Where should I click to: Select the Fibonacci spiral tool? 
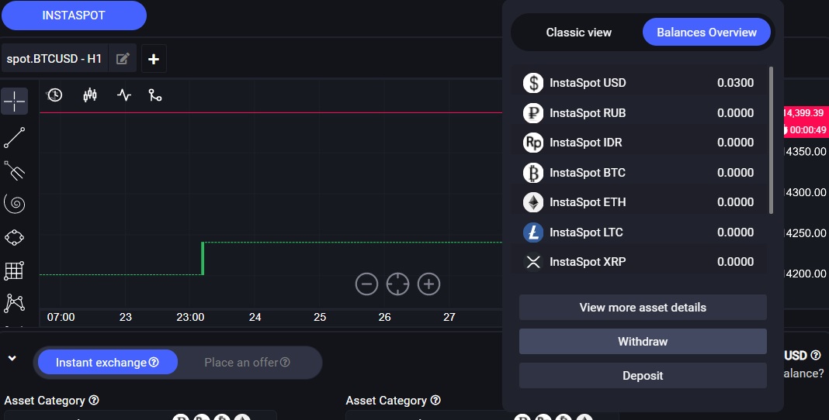tap(14, 204)
